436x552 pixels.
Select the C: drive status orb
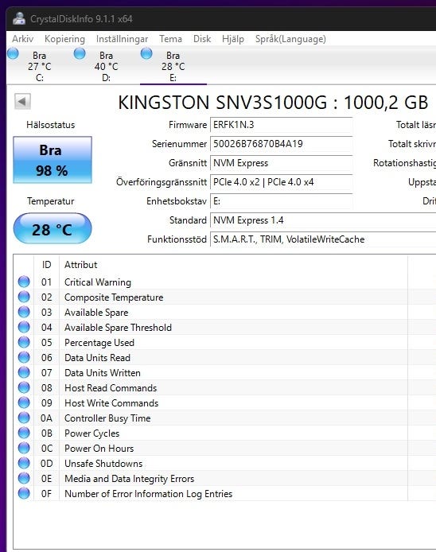coord(13,54)
